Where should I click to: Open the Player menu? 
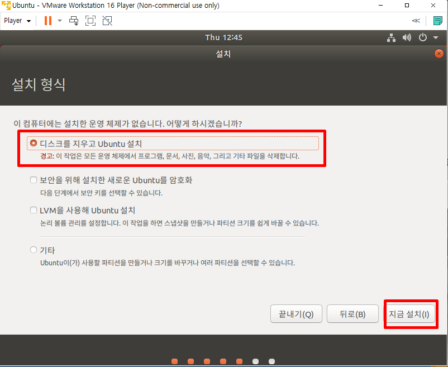pyautogui.click(x=17, y=21)
